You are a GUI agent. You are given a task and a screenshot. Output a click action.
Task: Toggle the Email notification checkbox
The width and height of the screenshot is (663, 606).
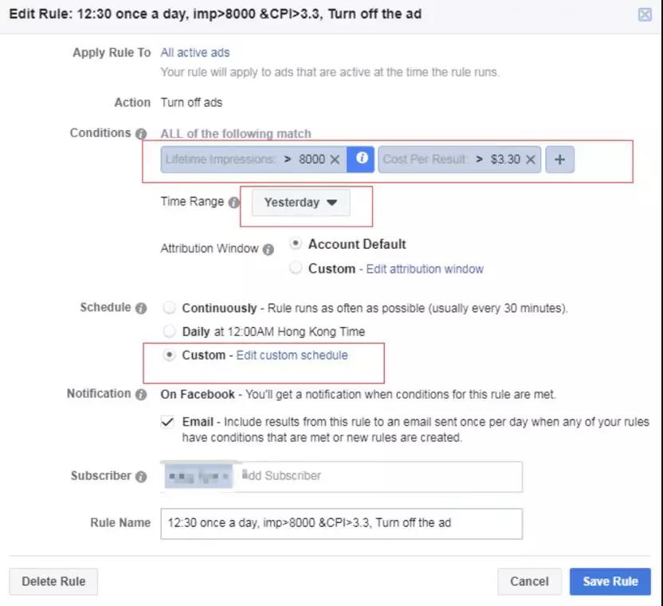pos(168,422)
